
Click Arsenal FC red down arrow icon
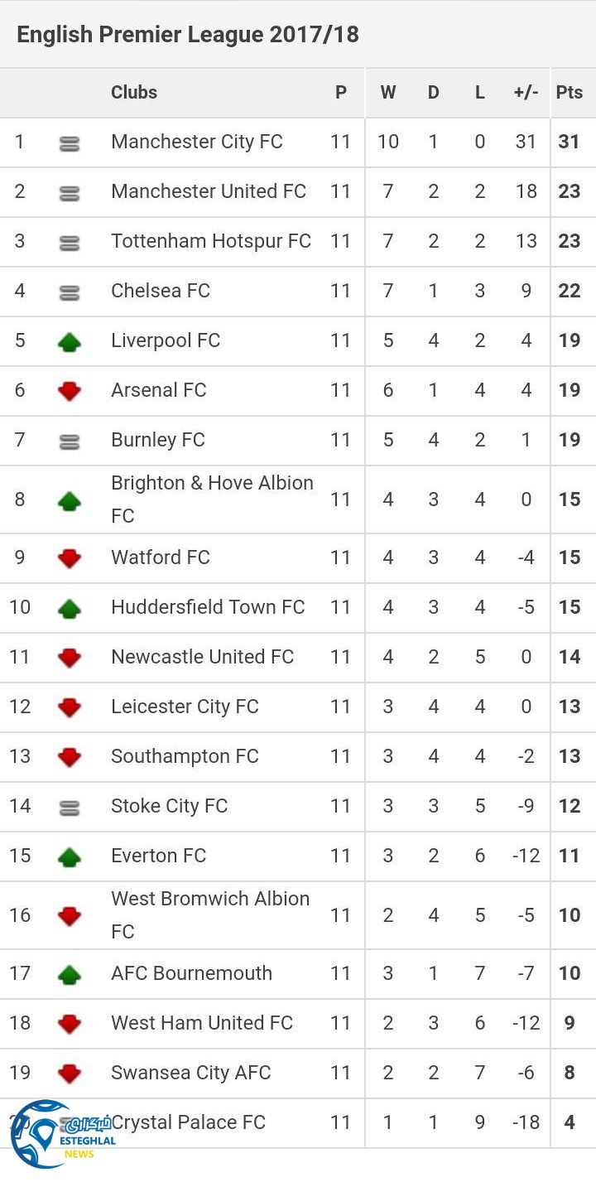click(70, 391)
